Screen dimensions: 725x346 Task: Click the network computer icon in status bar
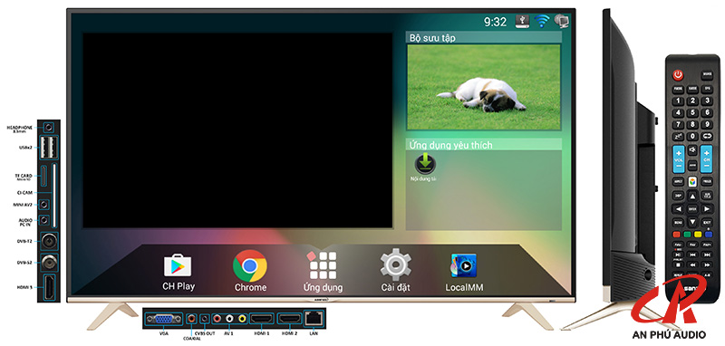(x=562, y=21)
